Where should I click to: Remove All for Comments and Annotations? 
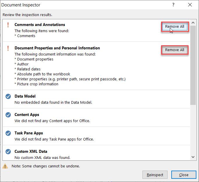pos(175,27)
